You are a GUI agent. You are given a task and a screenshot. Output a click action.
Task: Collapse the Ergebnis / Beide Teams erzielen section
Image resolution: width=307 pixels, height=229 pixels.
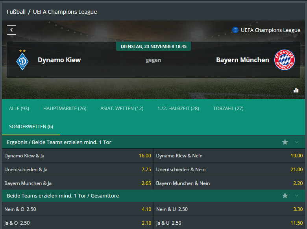tap(297, 142)
